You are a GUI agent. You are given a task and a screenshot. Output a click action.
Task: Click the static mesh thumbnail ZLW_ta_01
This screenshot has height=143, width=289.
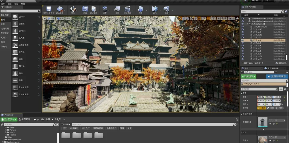click(x=263, y=122)
